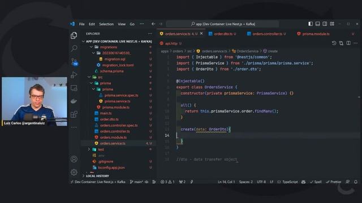Split the editor to the right
The image size is (362, 203).
pos(348,43)
